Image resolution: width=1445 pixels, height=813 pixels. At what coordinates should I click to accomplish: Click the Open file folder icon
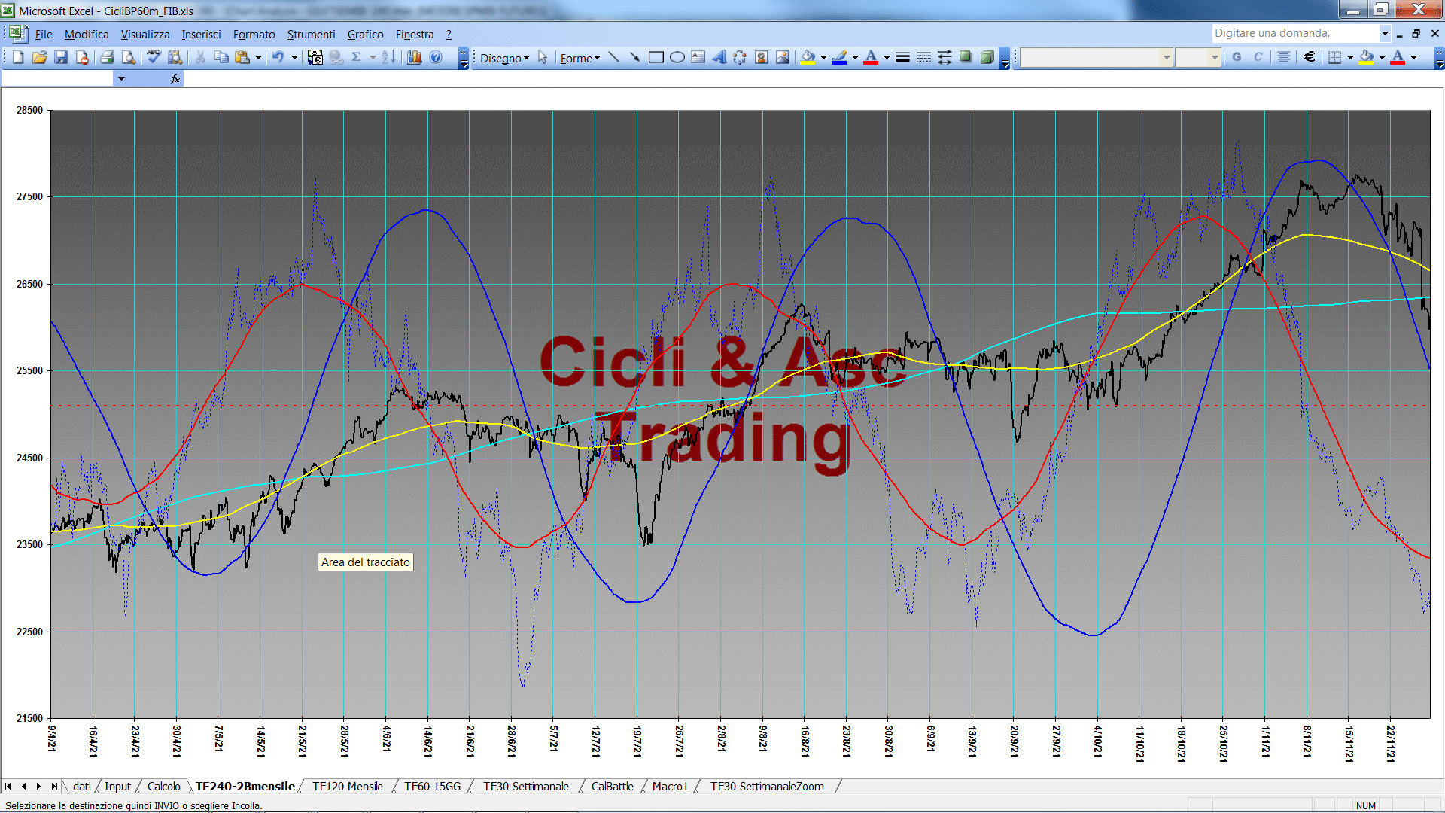[x=40, y=57]
